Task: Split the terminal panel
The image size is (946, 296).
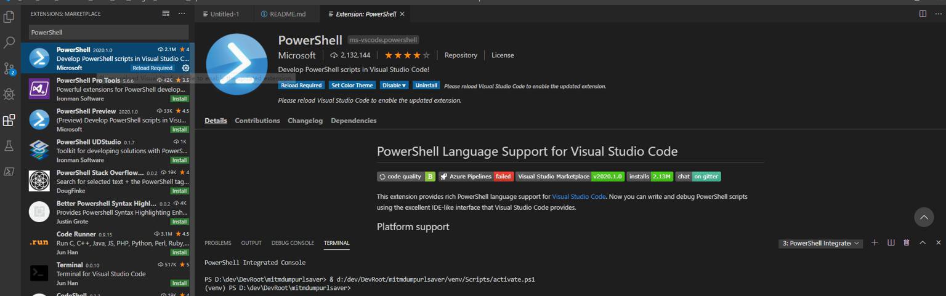Action: (891, 242)
